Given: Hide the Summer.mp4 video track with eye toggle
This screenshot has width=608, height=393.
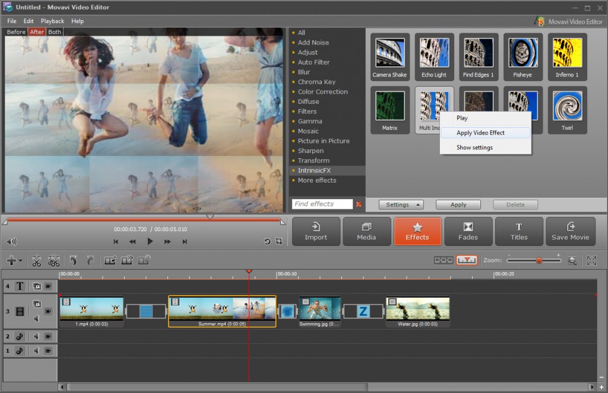Looking at the screenshot, I should click(x=48, y=311).
